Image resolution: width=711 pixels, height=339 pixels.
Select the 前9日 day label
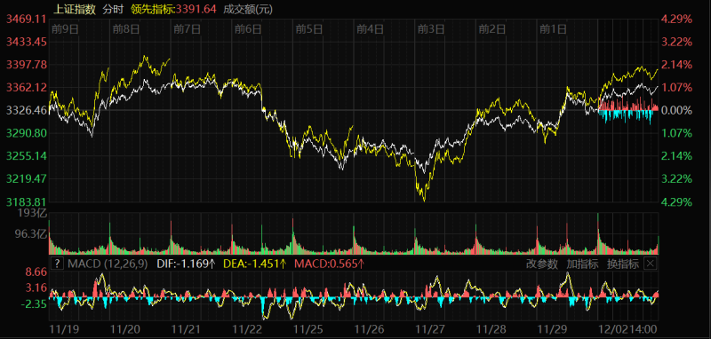coord(65,29)
